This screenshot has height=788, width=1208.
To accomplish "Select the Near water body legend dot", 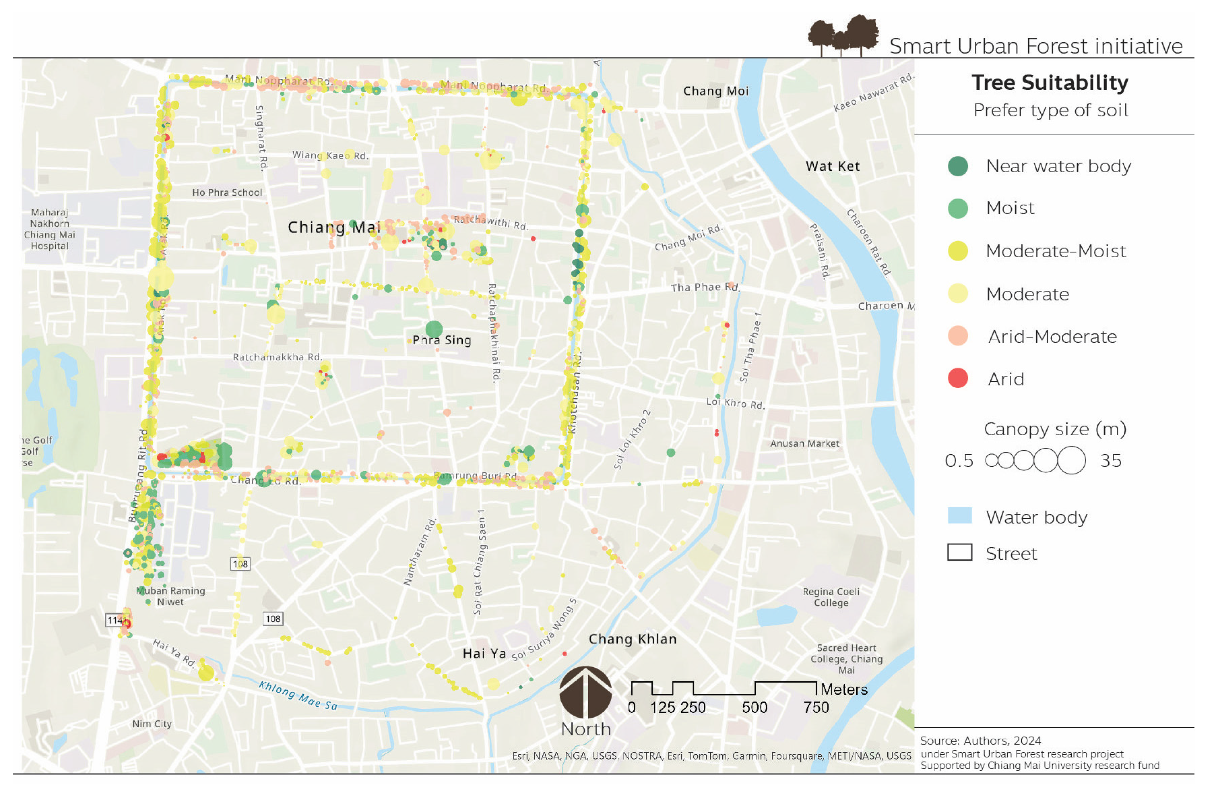I will (958, 166).
